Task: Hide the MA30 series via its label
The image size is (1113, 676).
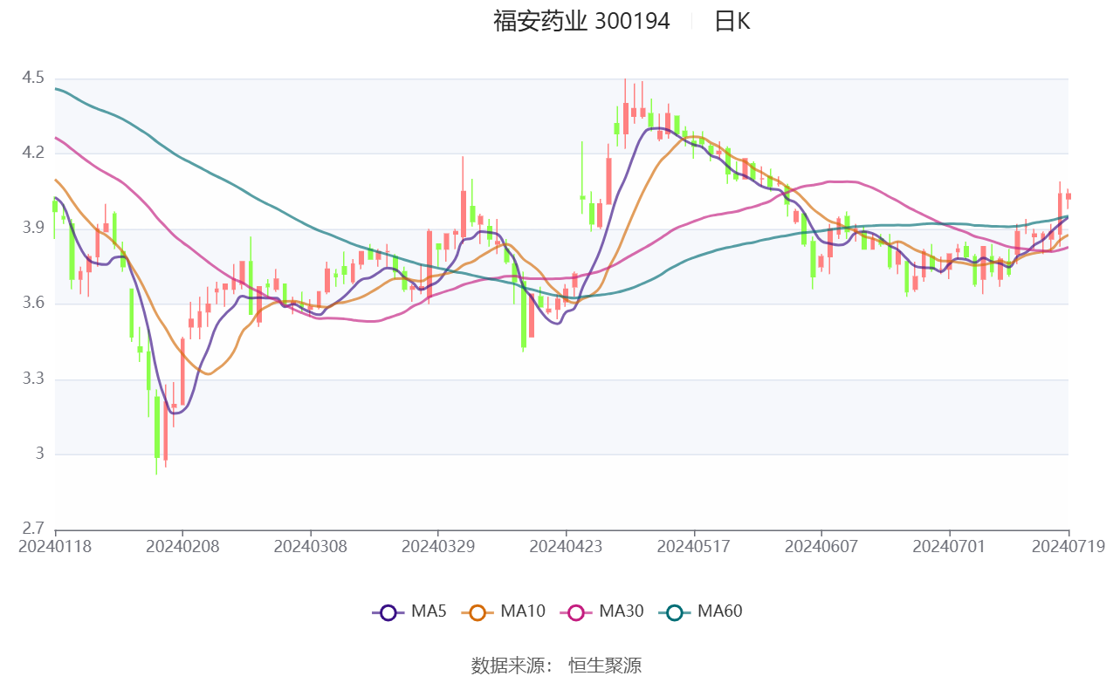Action: click(x=622, y=611)
